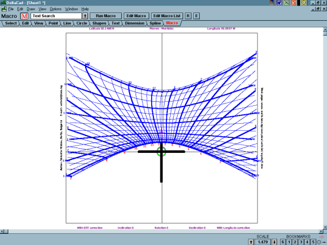The height and width of the screenshot is (245, 327).
Task: Select the red Macro tab
Action: [x=172, y=23]
